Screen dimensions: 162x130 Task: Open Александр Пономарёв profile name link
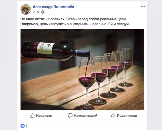tap(53, 7)
